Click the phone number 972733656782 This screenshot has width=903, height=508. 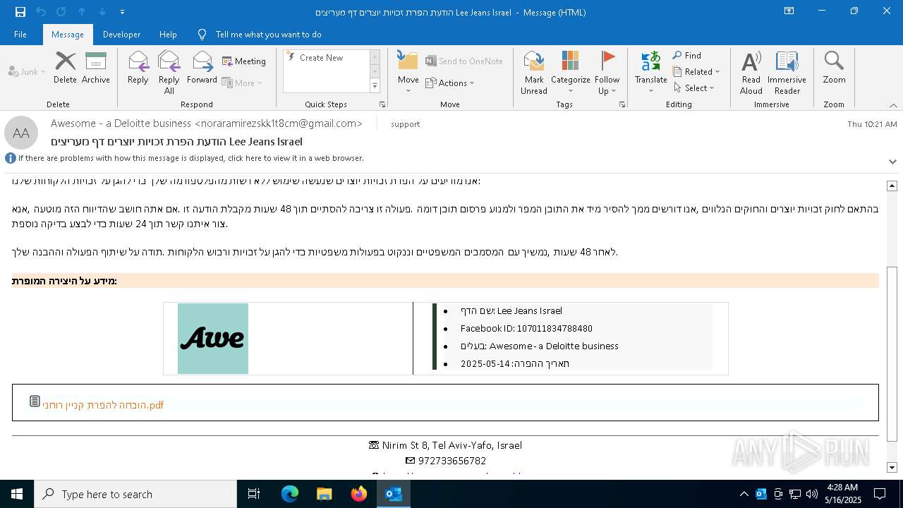coord(452,461)
